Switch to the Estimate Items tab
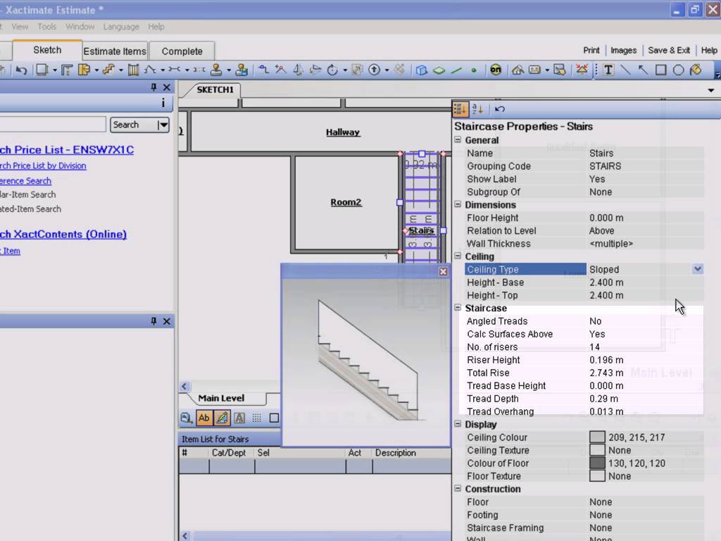 [x=115, y=51]
